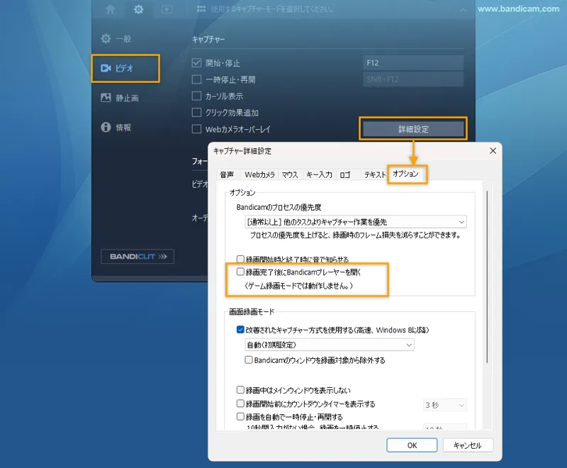Click the キャンセル button

click(468, 445)
